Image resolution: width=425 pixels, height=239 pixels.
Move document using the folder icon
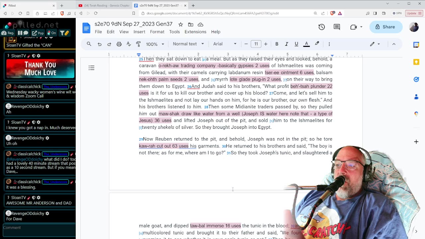191,24
